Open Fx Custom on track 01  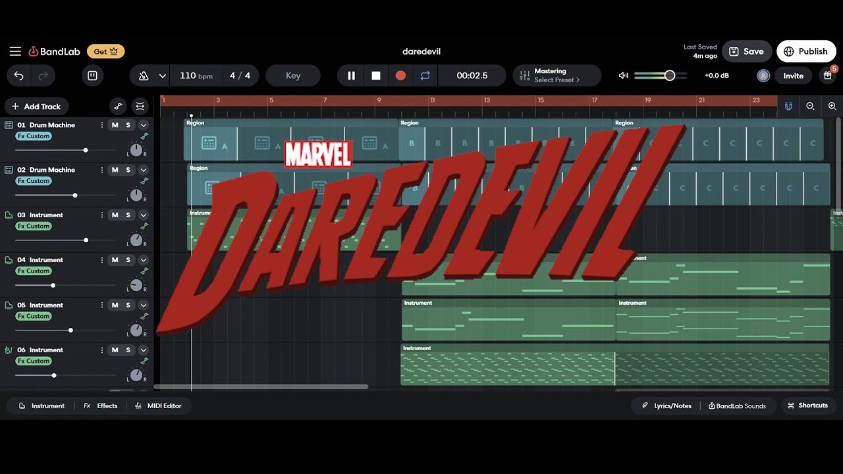pyautogui.click(x=34, y=136)
